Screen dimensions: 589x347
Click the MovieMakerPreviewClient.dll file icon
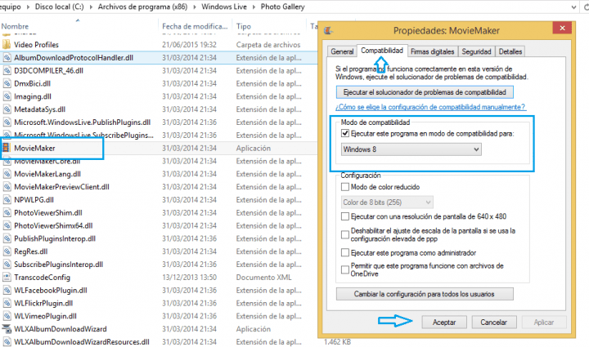(7, 187)
